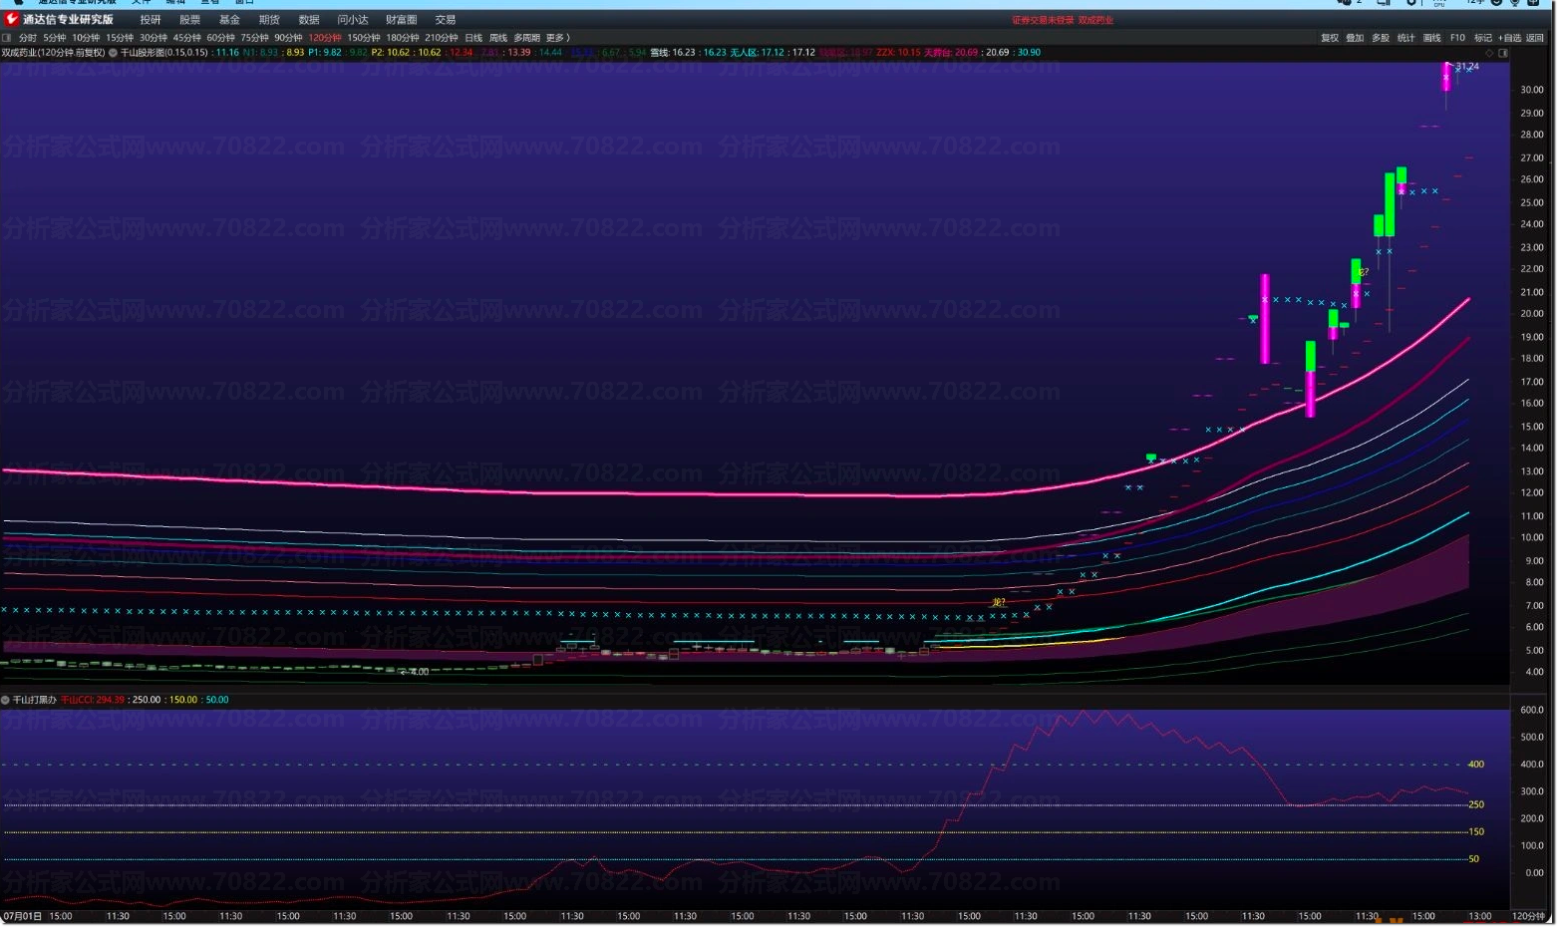Click the yellow 150 level label

point(1476,831)
